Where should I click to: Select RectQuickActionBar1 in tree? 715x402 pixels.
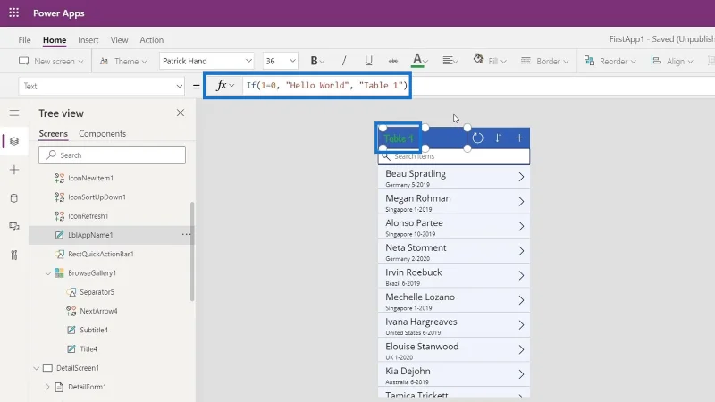point(101,254)
